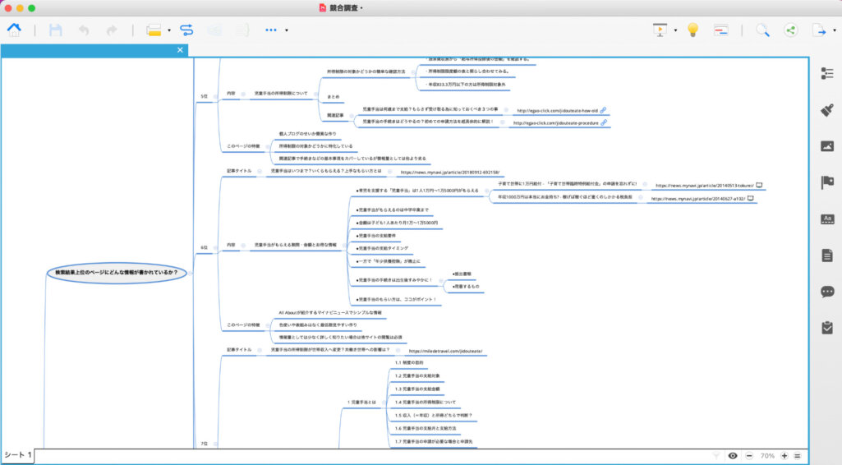Click the zoom in plus button
This screenshot has height=465, width=842.
(x=784, y=455)
